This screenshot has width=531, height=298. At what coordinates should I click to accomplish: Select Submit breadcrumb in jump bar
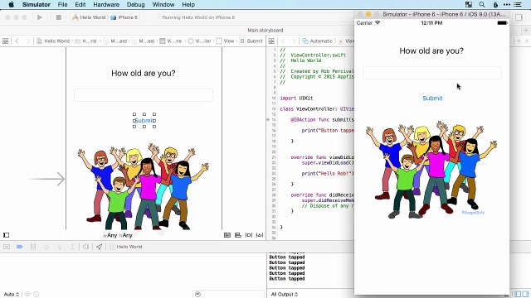(251, 41)
